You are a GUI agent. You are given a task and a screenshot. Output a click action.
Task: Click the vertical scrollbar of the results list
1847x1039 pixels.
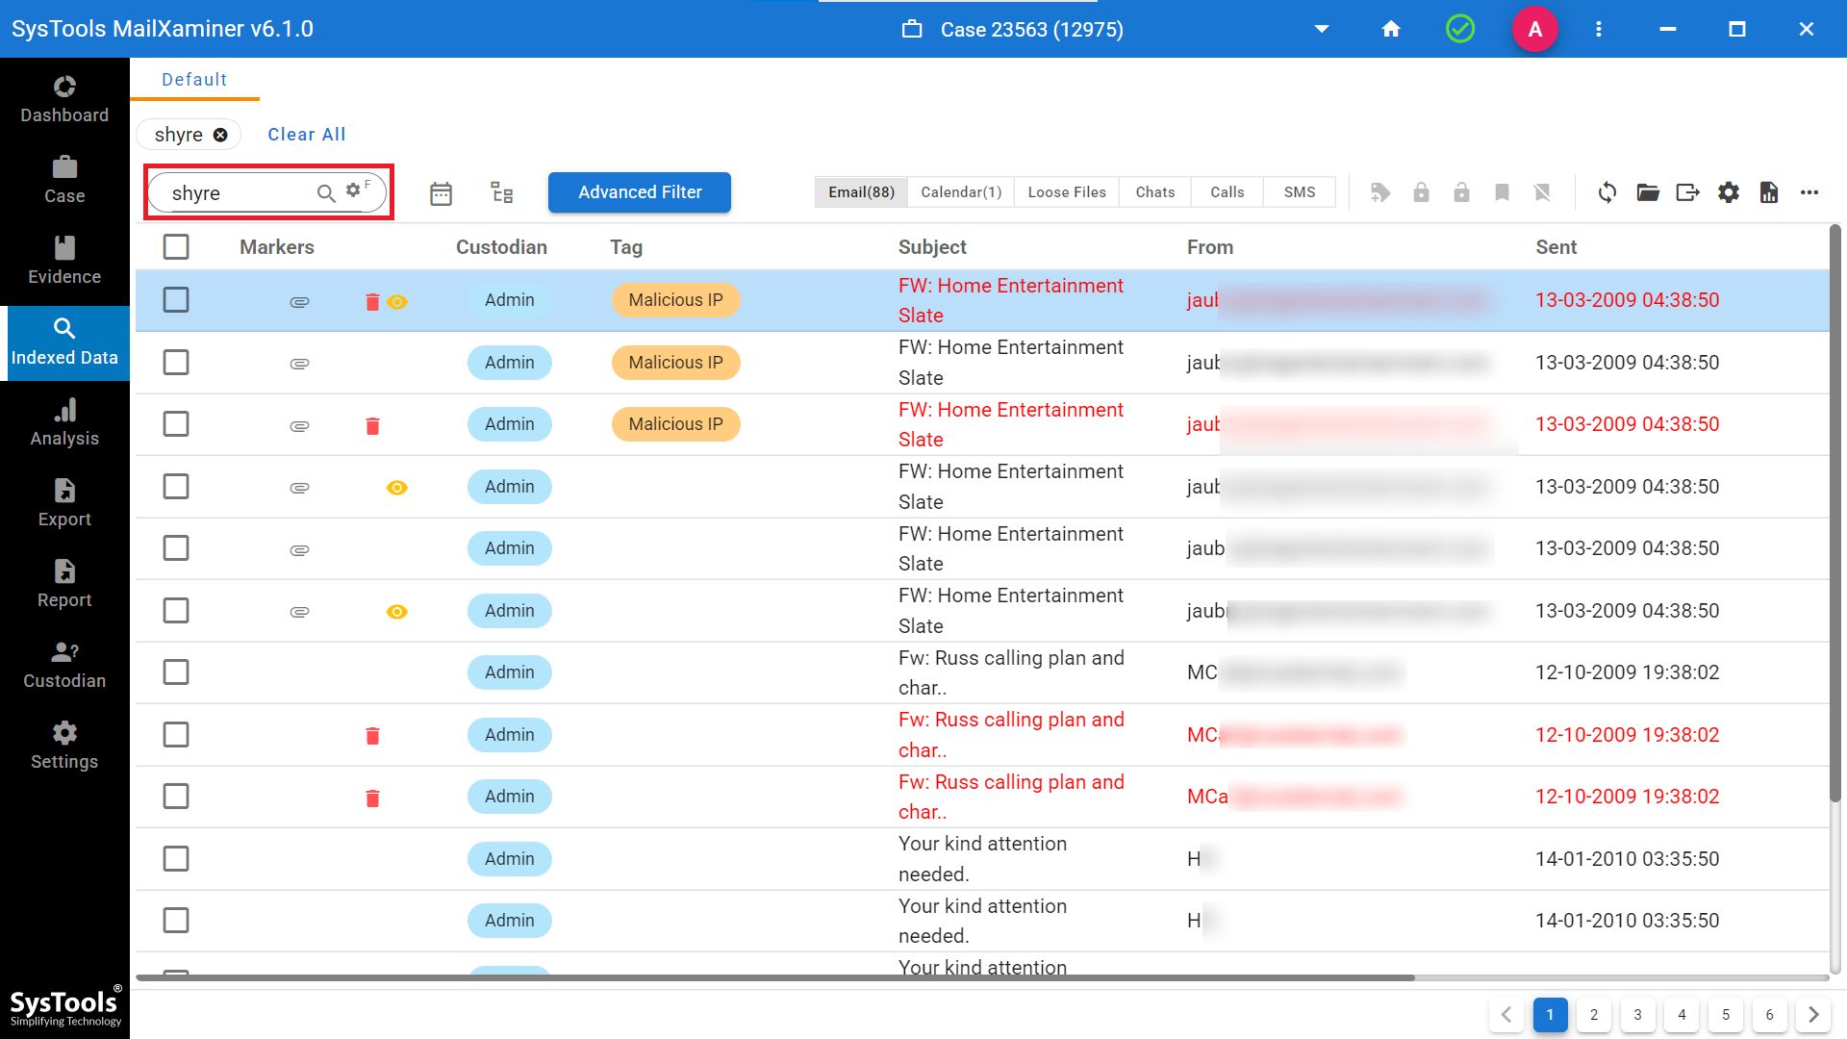(1835, 512)
